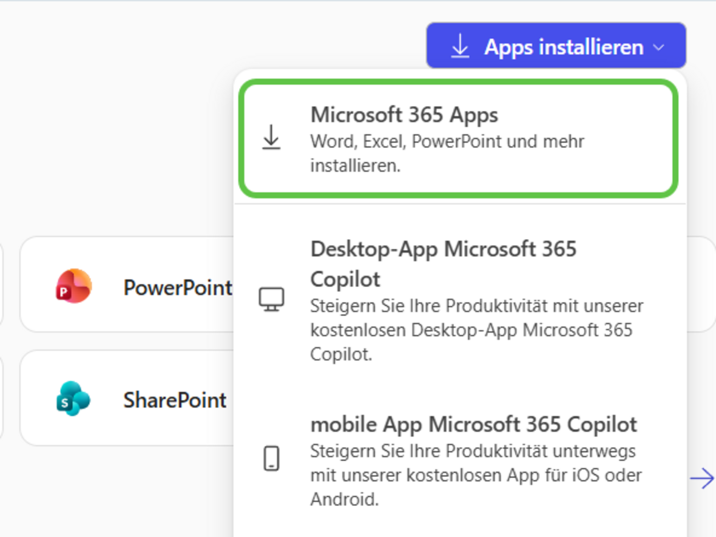
Task: Click the monitor icon for Desktop-App Copilot
Action: (x=271, y=299)
